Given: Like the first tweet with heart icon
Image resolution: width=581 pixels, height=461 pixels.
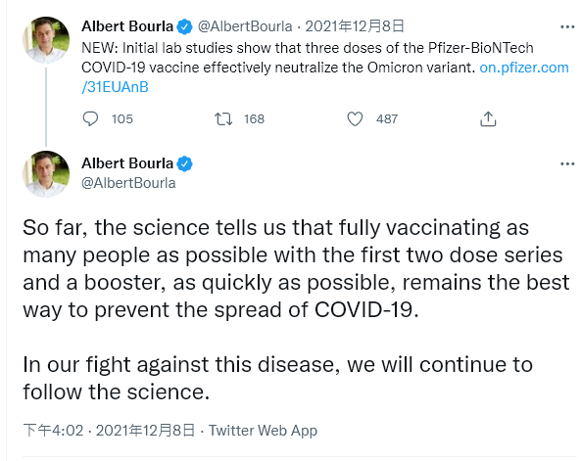Looking at the screenshot, I should pos(355,118).
